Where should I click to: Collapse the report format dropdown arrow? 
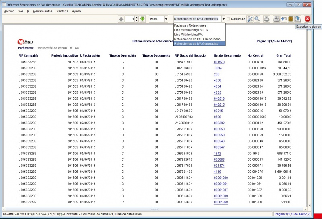pyautogui.click(x=223, y=19)
